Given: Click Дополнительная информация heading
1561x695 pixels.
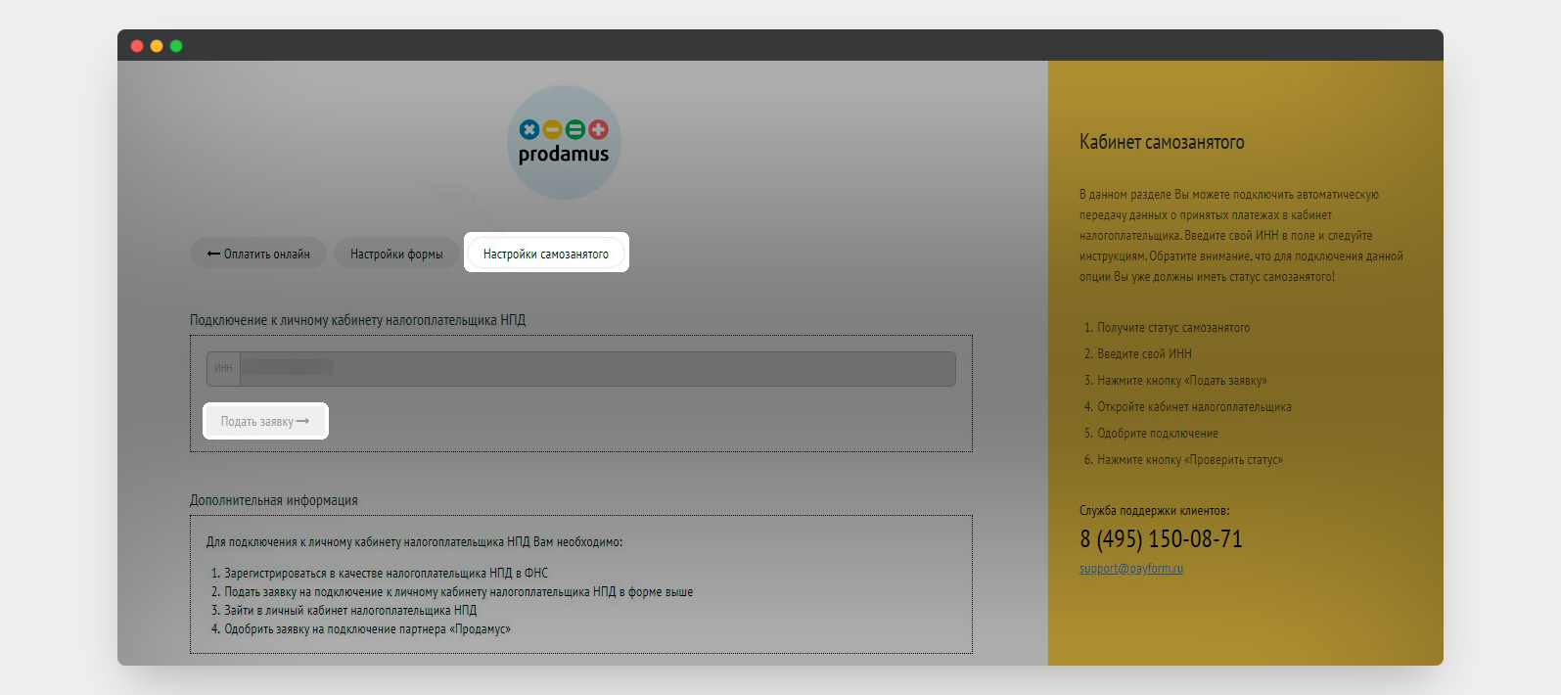Looking at the screenshot, I should coord(274,500).
